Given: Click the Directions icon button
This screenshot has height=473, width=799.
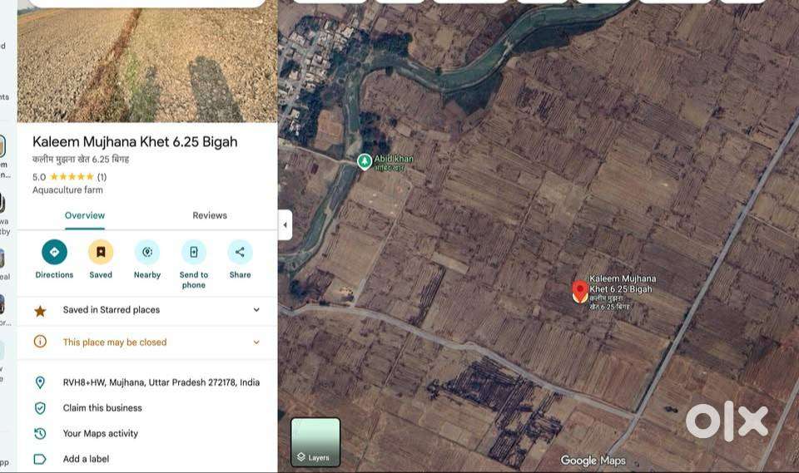Looking at the screenshot, I should 54,252.
